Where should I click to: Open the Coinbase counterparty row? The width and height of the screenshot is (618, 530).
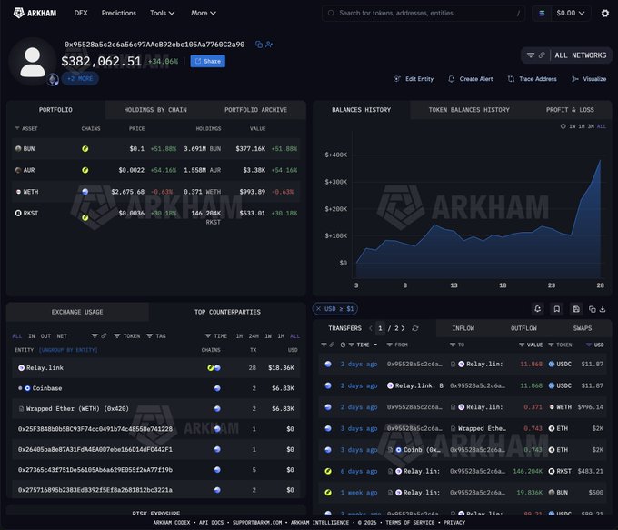point(156,388)
